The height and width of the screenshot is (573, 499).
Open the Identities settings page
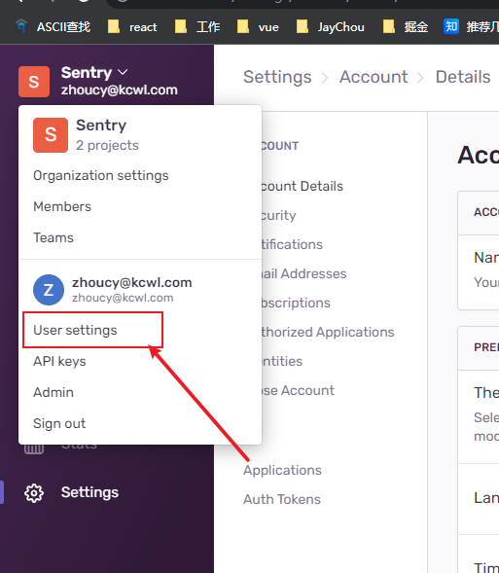(x=281, y=362)
